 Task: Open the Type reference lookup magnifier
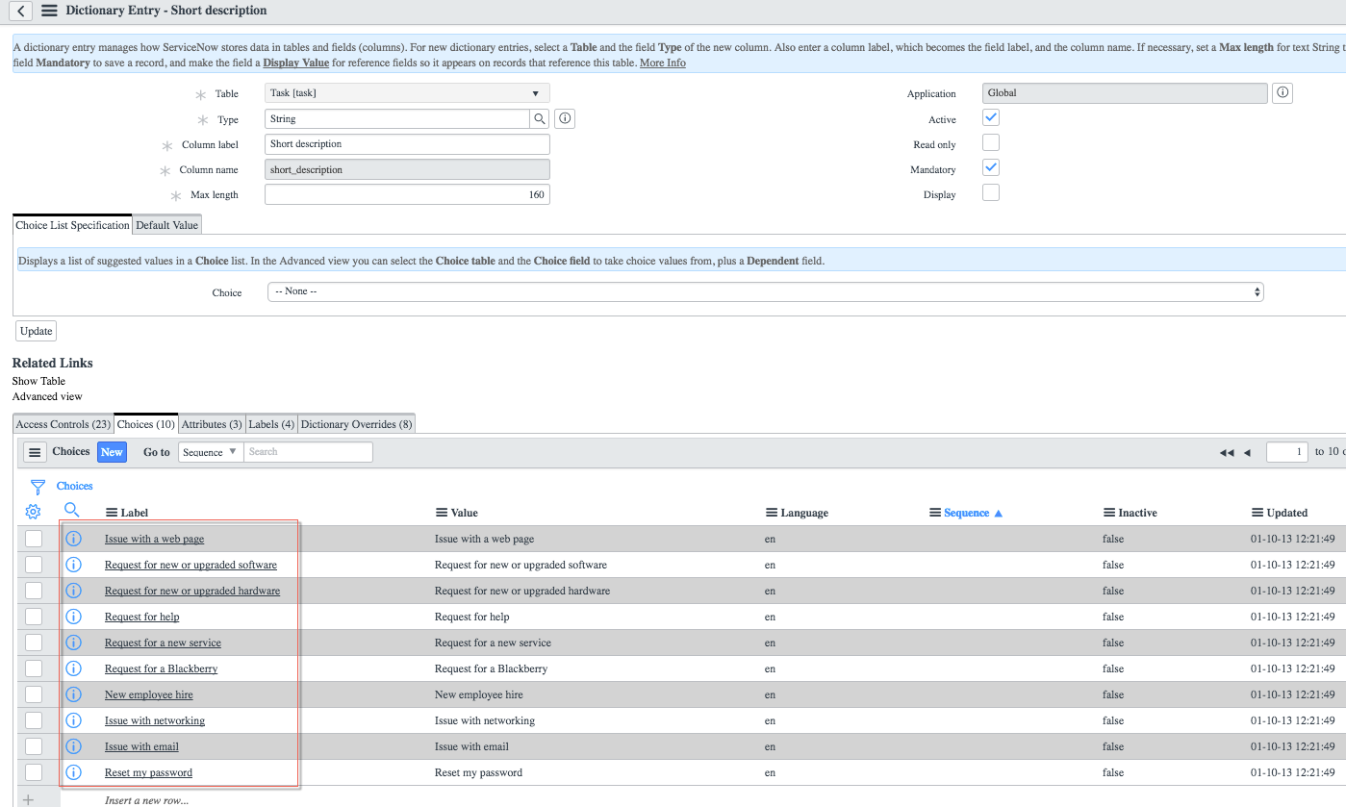(540, 119)
